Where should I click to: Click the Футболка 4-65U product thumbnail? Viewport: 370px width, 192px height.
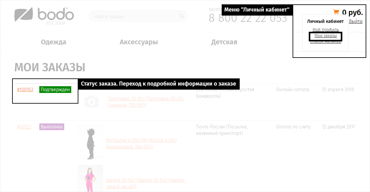pyautogui.click(x=90, y=143)
